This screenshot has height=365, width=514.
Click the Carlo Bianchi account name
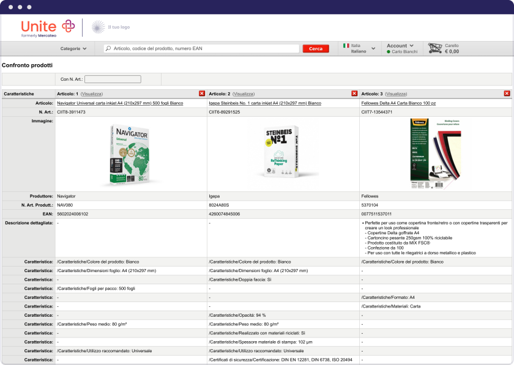point(404,51)
